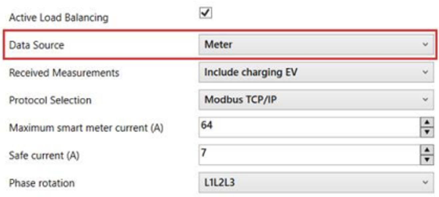Increase safe current using the up arrow

[x=427, y=151]
